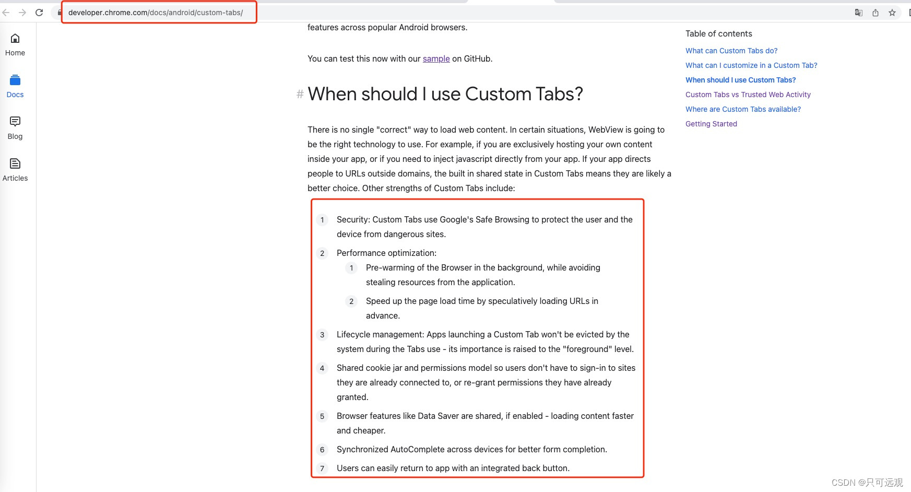Image resolution: width=911 pixels, height=492 pixels.
Task: Click 'Speed up the page load time' sub-item
Action: pyautogui.click(x=482, y=308)
